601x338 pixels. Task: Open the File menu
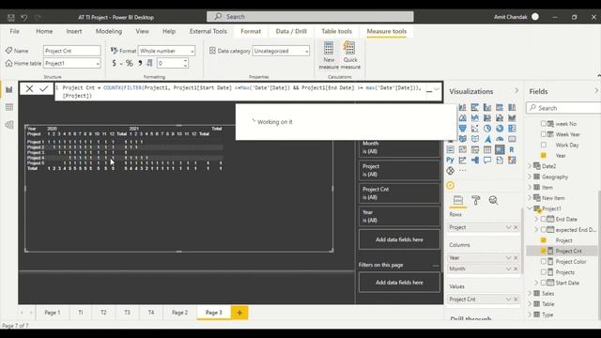click(x=15, y=31)
